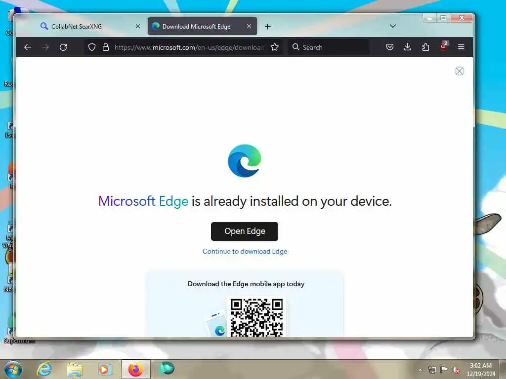Click the muted volume tray icon

pos(456,370)
